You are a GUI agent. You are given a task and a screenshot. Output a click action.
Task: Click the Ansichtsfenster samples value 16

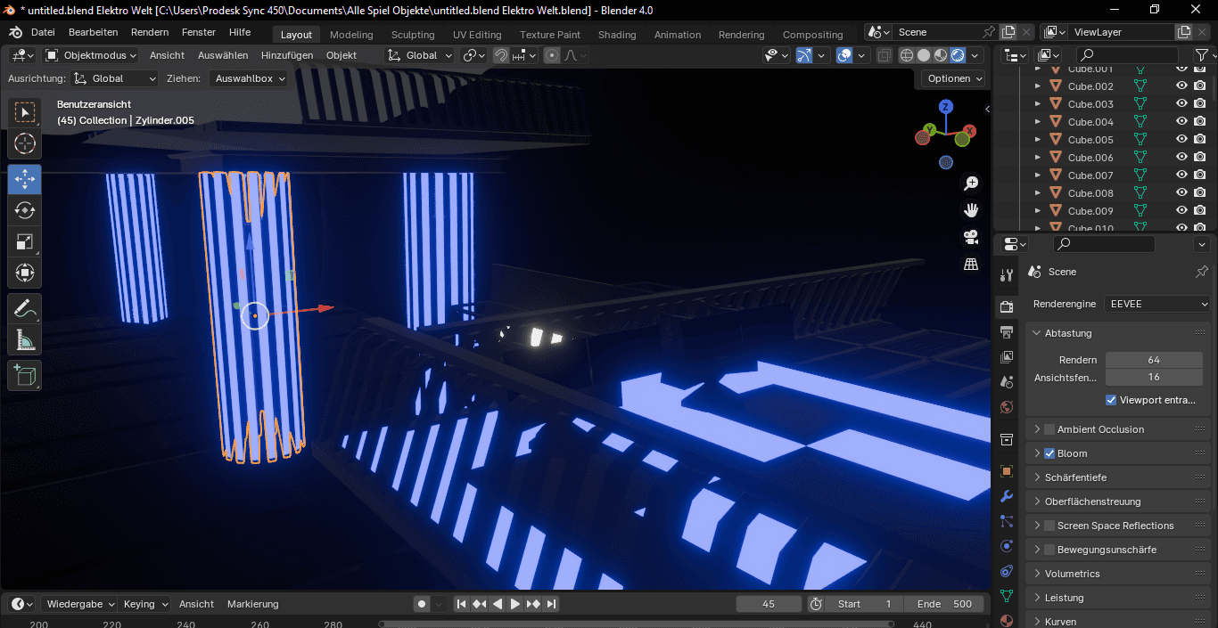1154,377
